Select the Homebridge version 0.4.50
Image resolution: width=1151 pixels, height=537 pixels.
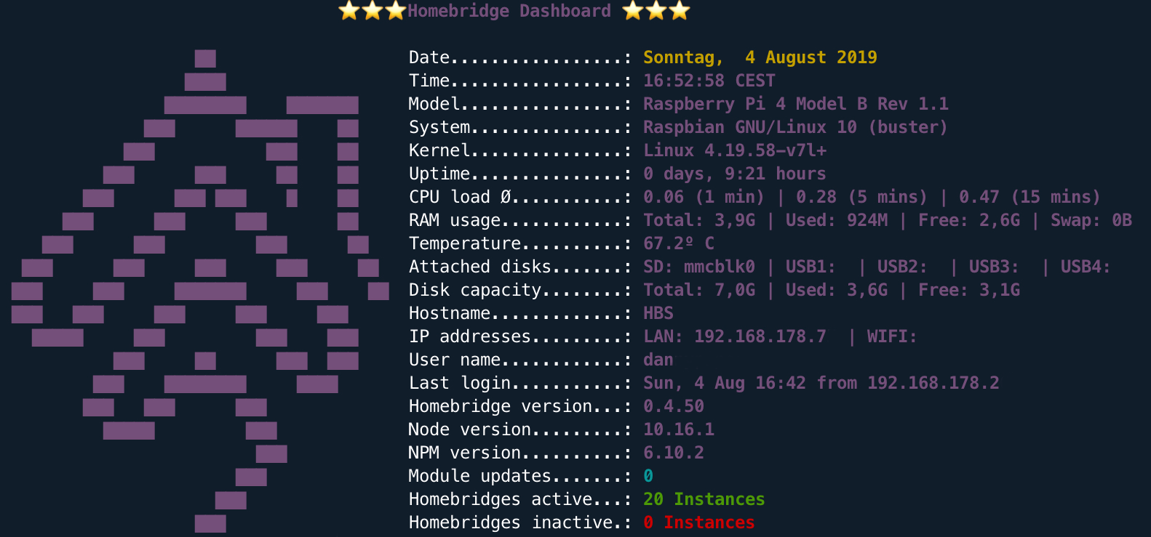tap(673, 406)
